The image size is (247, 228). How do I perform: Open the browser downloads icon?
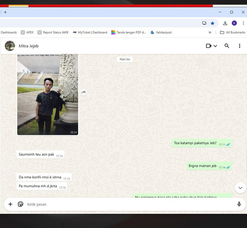click(225, 23)
